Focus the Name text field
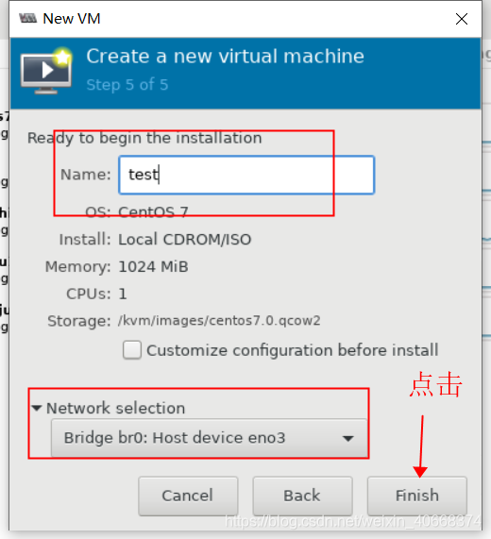491x539 pixels. (246, 175)
